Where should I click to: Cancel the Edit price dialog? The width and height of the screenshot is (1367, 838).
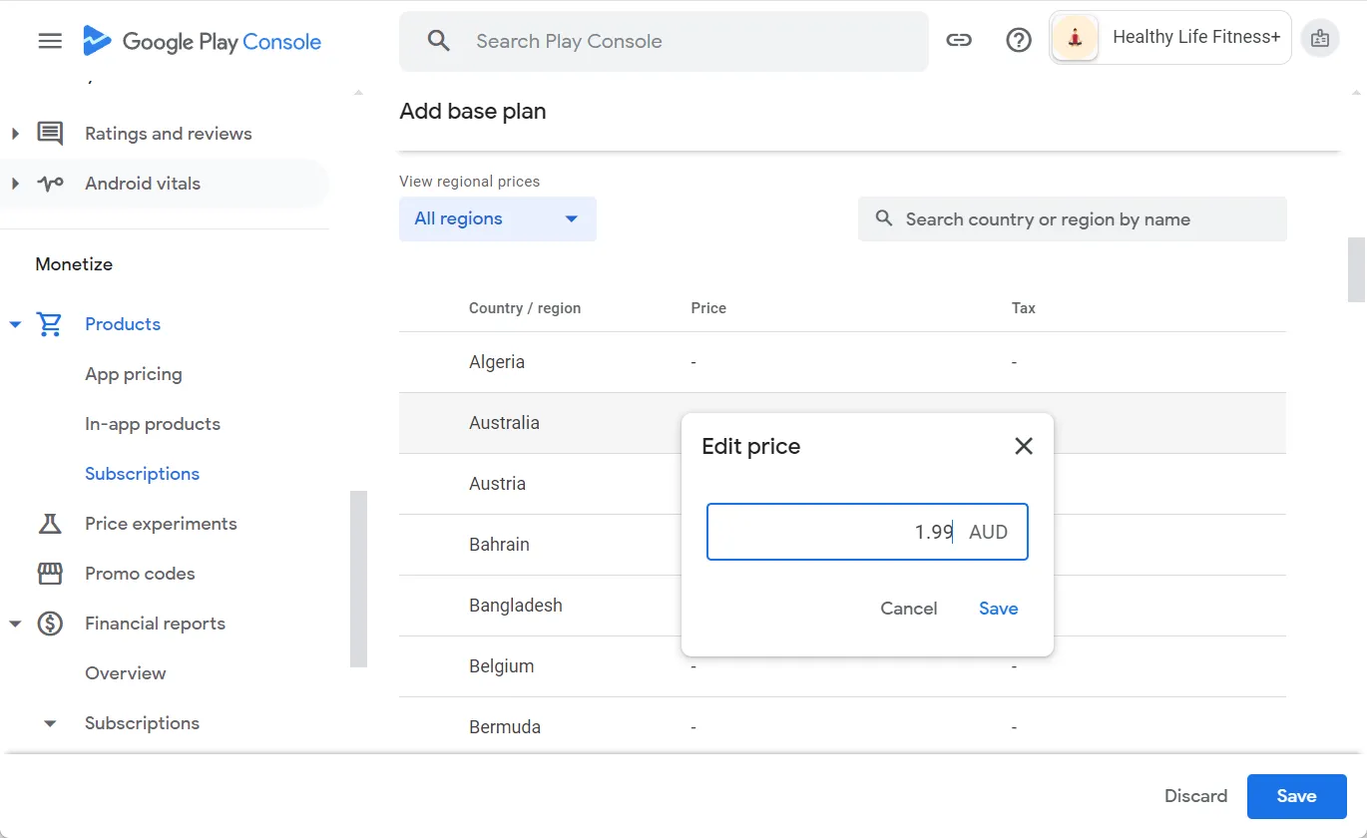pos(908,608)
